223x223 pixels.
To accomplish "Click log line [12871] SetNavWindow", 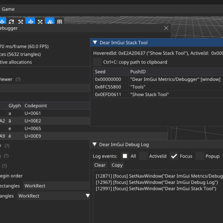I will pos(159,176).
